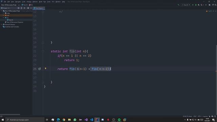Viewport: 217px width, 122px height.
Task: Collapse the Ders 18 Recursion Proje root
Action: 1,11
